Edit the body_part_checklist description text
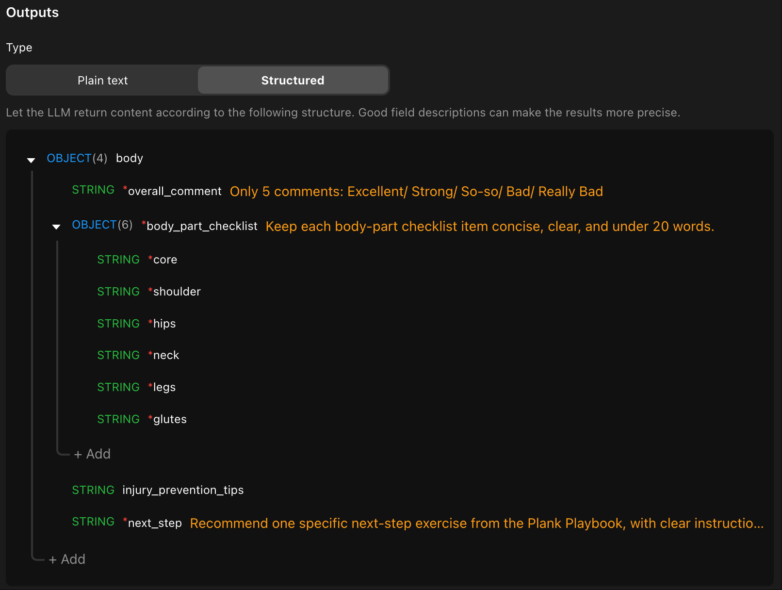This screenshot has height=590, width=782. click(x=489, y=227)
